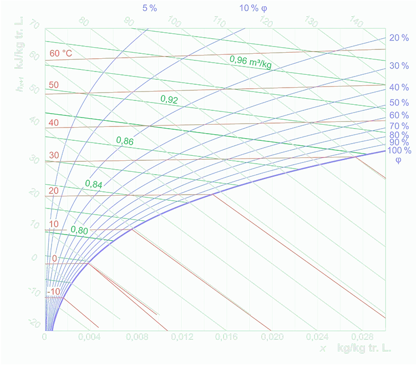Click the green '0,80' specific volume label
The height and width of the screenshot is (366, 416).
79,230
